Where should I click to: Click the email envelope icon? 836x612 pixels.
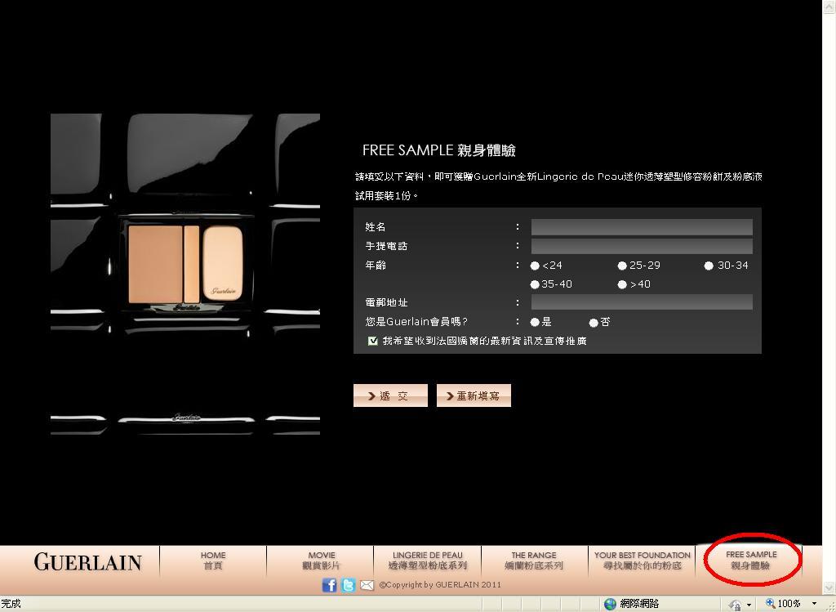(367, 585)
